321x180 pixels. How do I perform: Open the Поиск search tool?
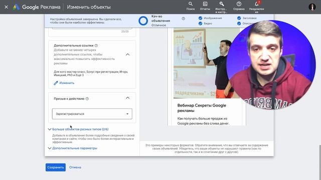tap(191, 6)
